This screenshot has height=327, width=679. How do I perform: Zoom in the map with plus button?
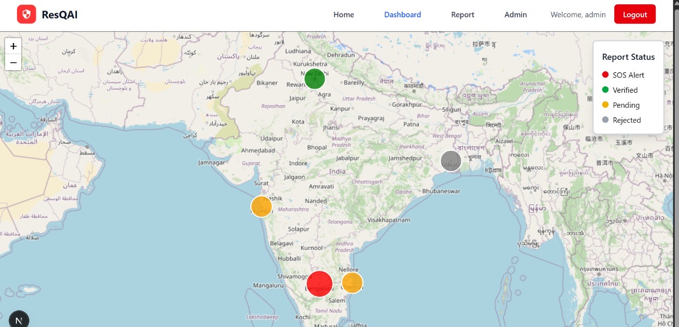(13, 46)
